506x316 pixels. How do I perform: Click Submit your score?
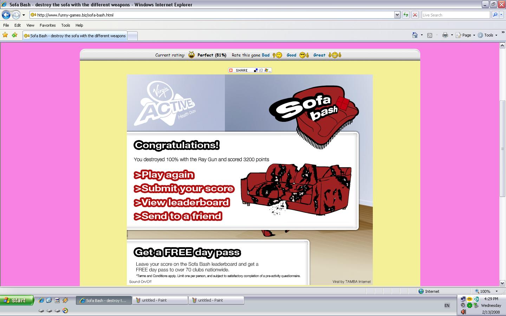[184, 189]
